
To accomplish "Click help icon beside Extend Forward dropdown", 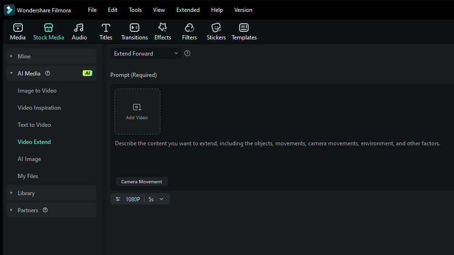I will click(187, 54).
